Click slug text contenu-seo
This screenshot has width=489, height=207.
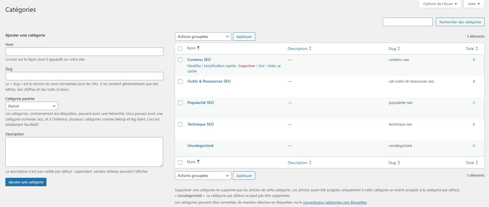click(x=399, y=60)
